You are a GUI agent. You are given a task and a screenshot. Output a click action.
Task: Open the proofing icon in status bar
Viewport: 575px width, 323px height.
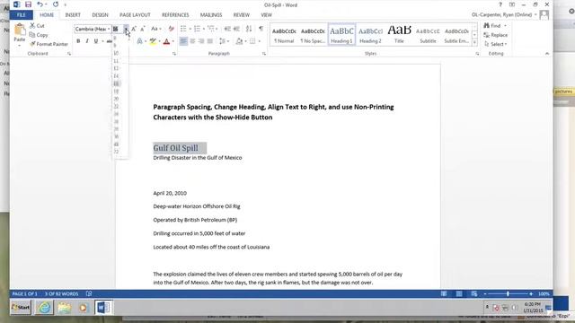point(89,293)
